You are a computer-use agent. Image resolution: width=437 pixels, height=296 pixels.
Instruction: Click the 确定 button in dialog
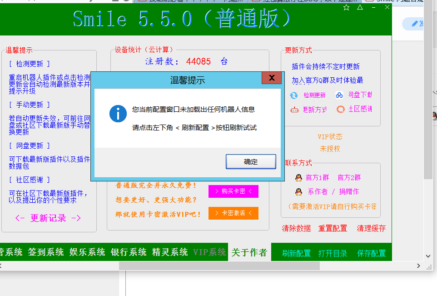click(251, 161)
